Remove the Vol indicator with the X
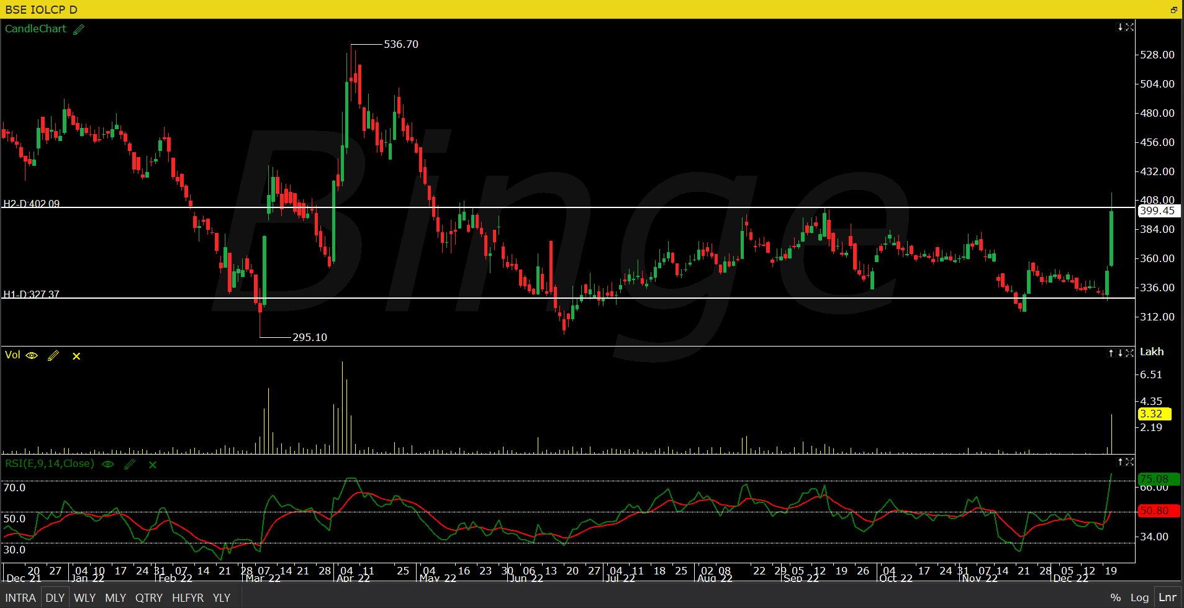1184x608 pixels. pos(76,356)
